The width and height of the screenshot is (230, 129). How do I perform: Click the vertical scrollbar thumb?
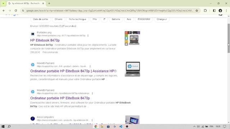pos(229,38)
